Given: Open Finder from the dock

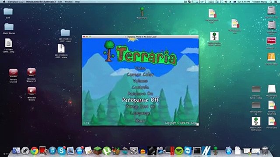Looking at the screenshot, I should coord(16,151).
